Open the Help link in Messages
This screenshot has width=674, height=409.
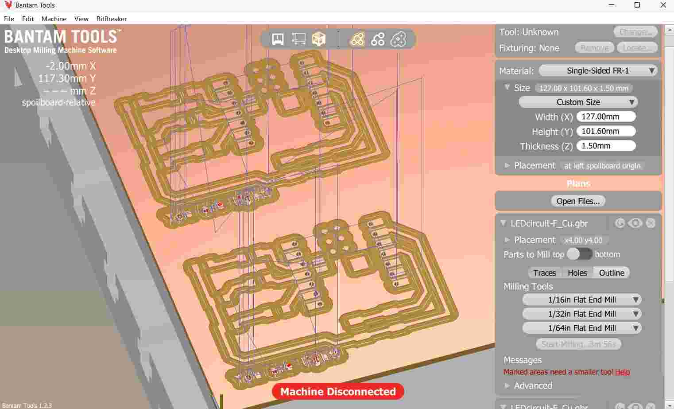point(622,372)
